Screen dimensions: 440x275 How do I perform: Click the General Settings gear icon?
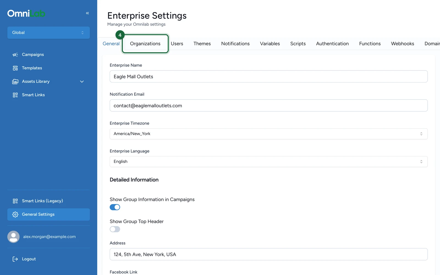pyautogui.click(x=15, y=215)
